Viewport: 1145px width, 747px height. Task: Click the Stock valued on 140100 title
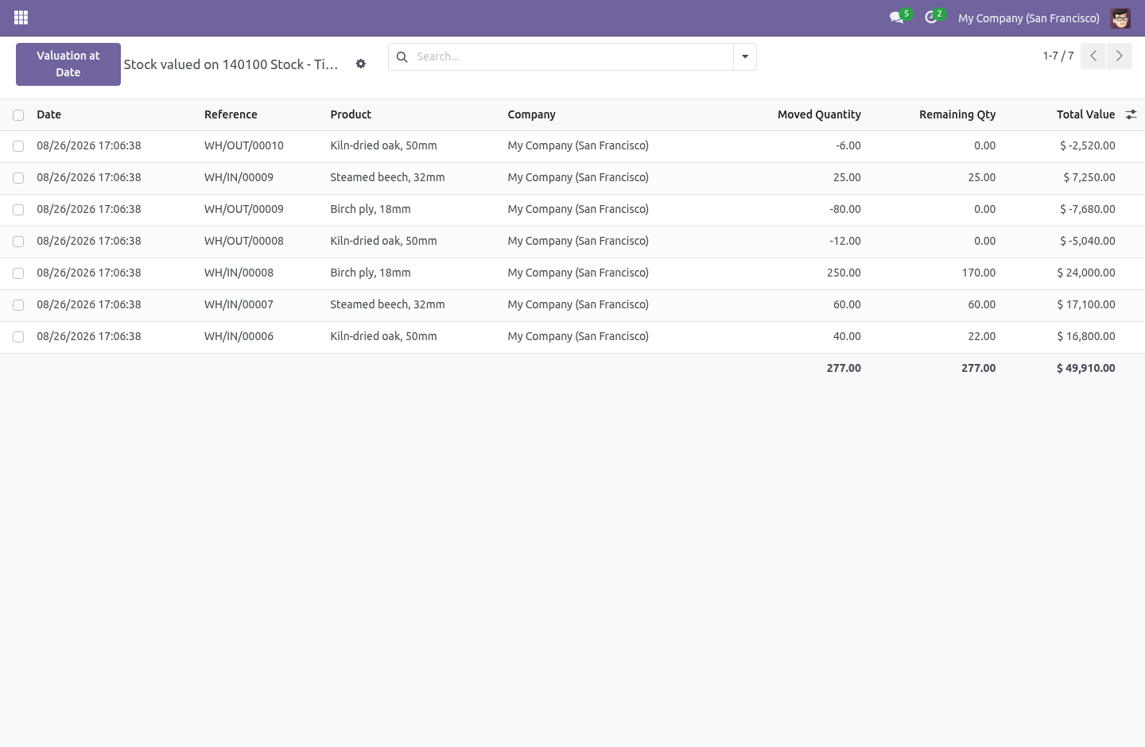[231, 64]
